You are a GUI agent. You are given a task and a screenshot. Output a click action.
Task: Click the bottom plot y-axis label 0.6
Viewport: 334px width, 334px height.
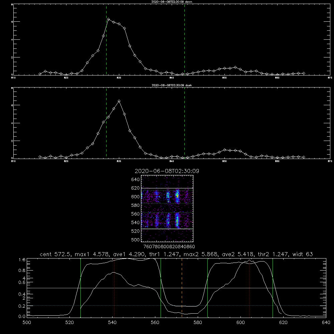tap(22, 282)
